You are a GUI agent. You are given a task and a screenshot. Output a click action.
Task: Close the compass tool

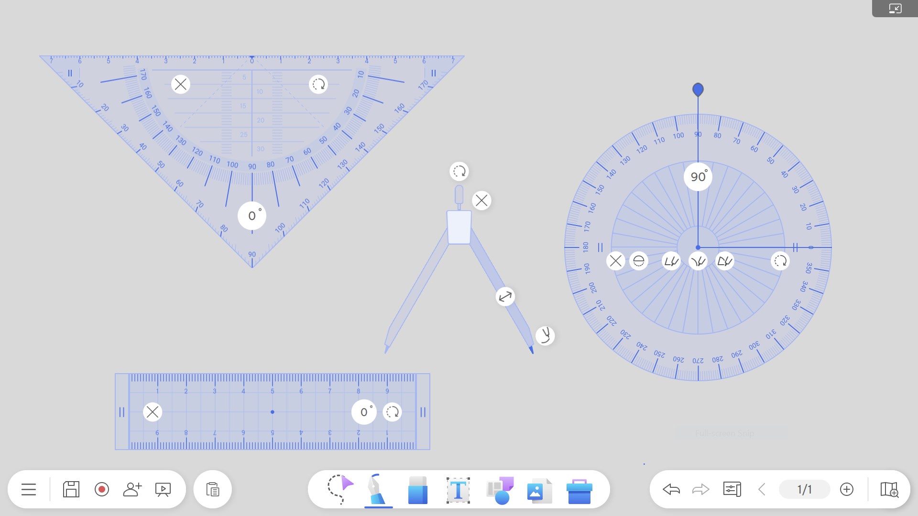point(481,201)
